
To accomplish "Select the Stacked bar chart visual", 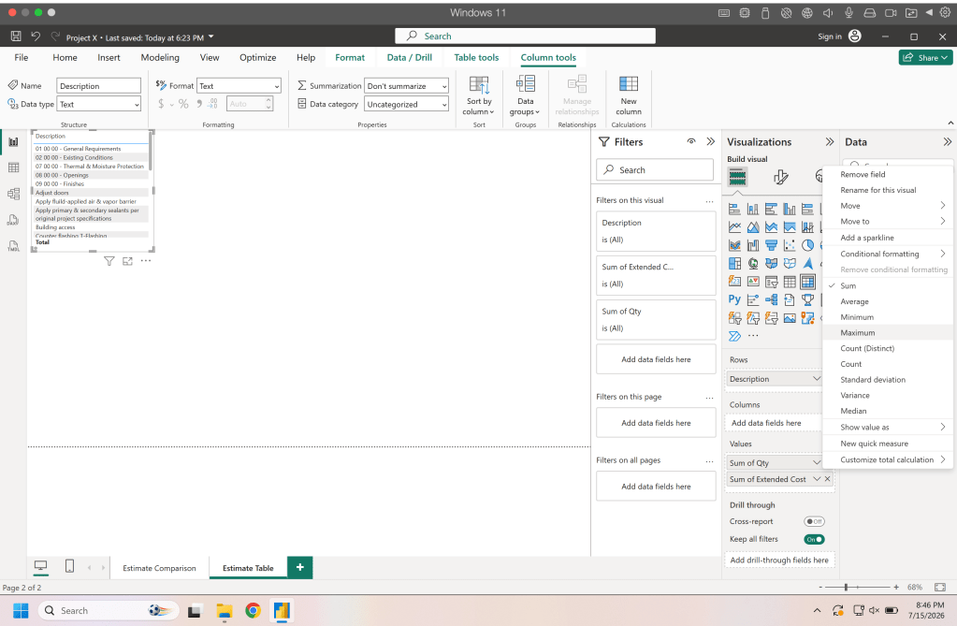I will [x=735, y=210].
